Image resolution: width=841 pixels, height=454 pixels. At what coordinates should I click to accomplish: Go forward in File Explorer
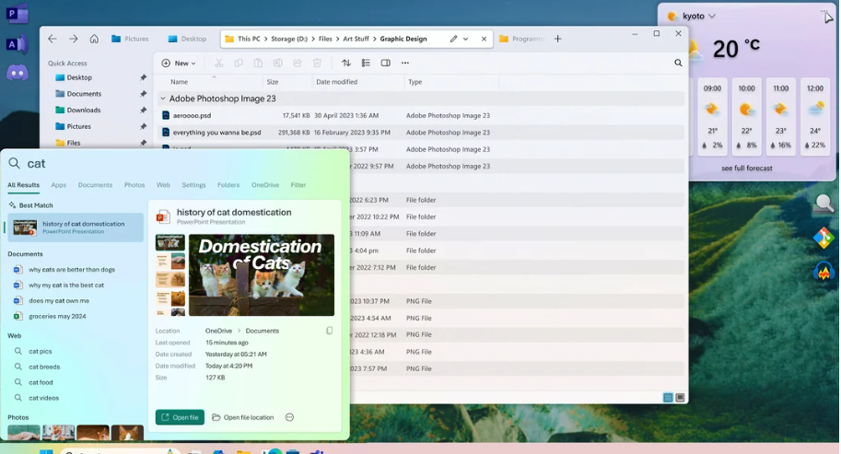point(74,39)
